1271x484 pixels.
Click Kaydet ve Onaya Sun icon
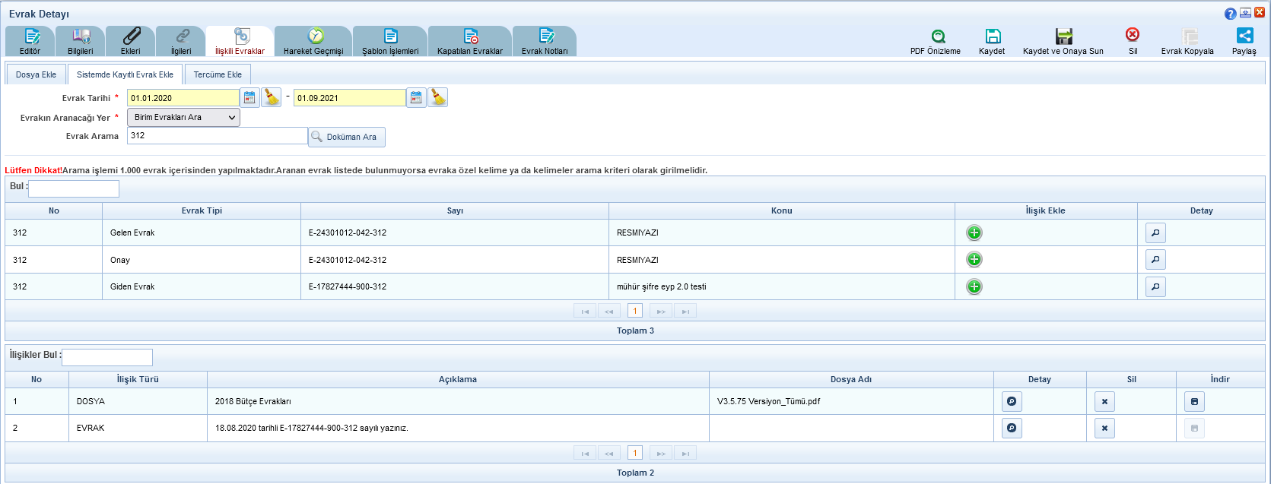pos(1063,36)
